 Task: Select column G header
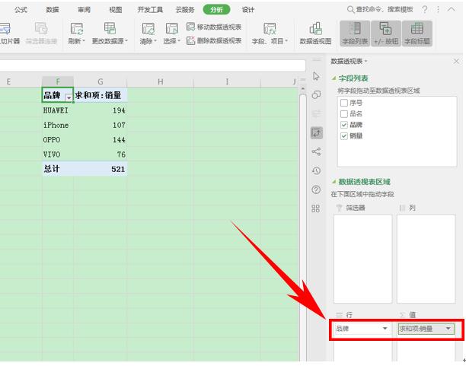[101, 81]
